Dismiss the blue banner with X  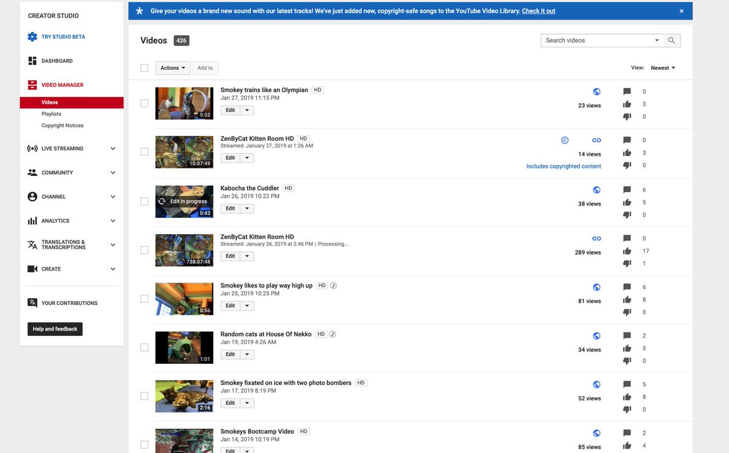coord(682,11)
